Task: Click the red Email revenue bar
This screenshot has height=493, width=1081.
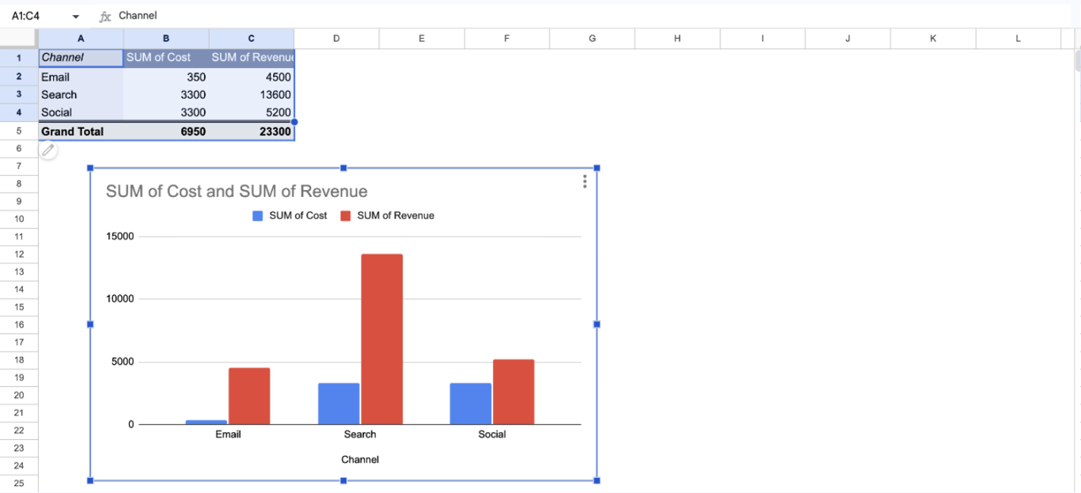Action: [x=249, y=396]
